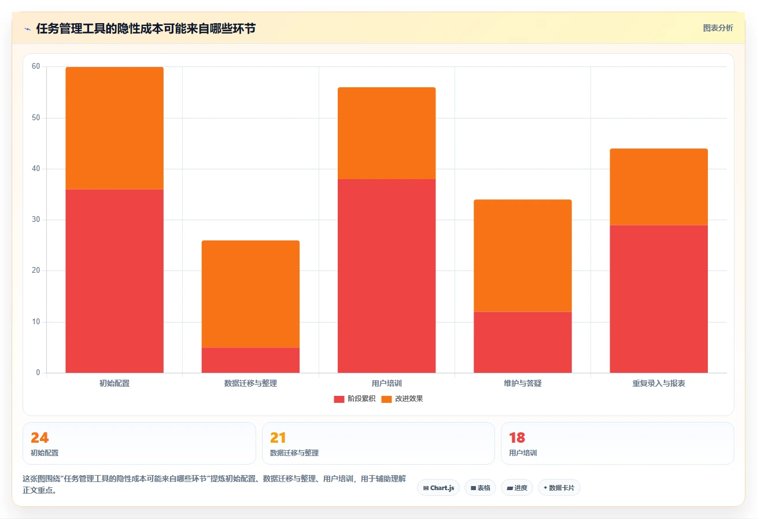The width and height of the screenshot is (757, 519).
Task: Click the description paragraph starting 这张图围绕
Action: pos(214,485)
